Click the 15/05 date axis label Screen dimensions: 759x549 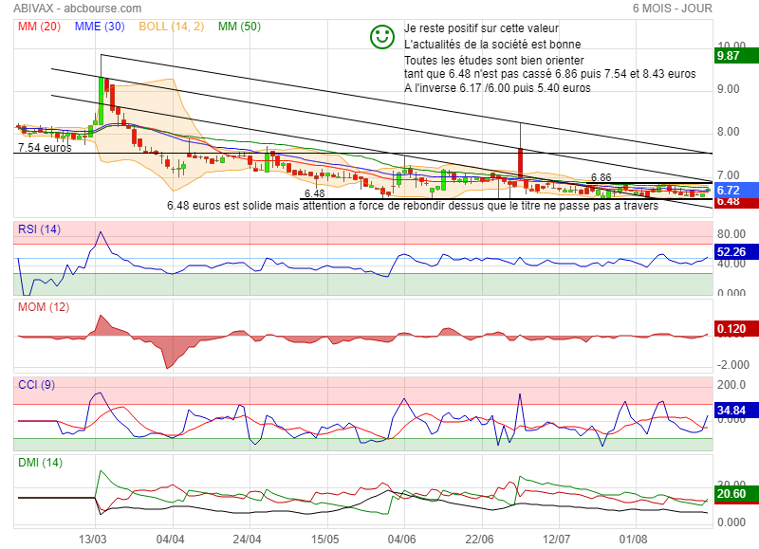(x=324, y=540)
